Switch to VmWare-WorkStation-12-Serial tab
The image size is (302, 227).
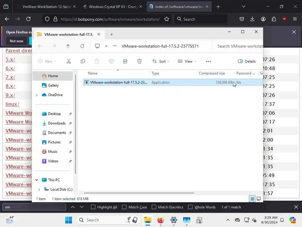[x=46, y=7]
